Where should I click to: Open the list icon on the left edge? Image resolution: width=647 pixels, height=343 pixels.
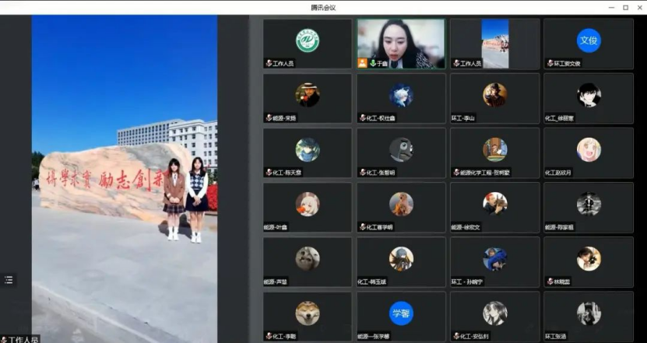(9, 280)
